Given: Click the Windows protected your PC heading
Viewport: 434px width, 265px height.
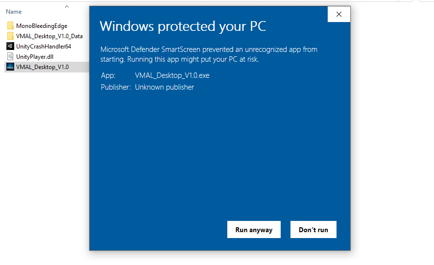Looking at the screenshot, I should (x=183, y=26).
